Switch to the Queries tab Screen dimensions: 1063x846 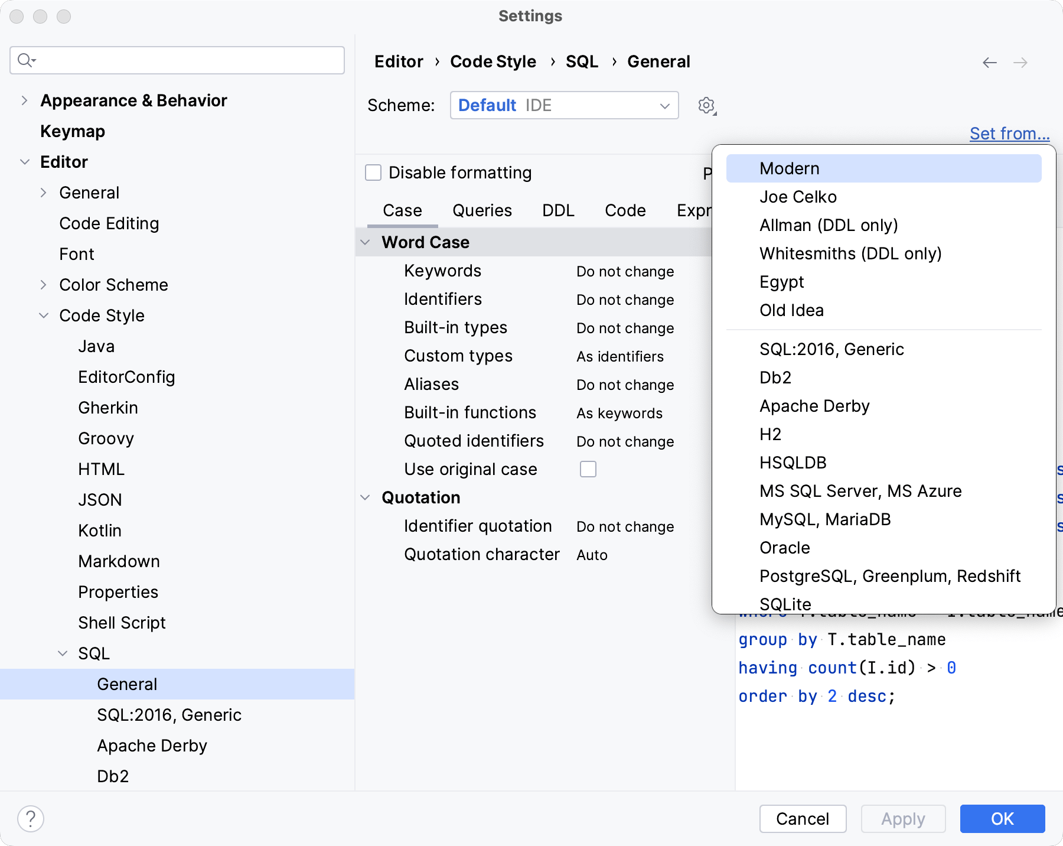click(x=481, y=210)
